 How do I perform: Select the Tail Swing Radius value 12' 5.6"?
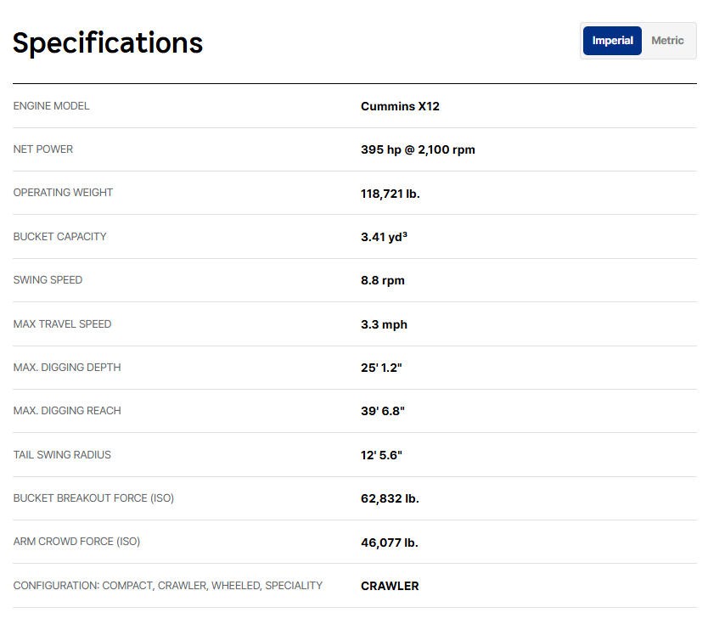(x=381, y=455)
